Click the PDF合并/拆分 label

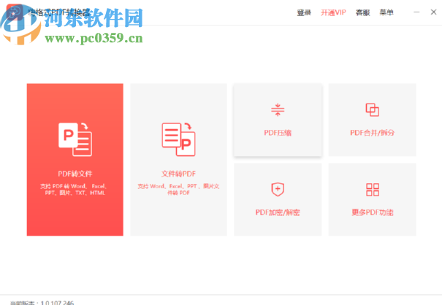coord(373,133)
